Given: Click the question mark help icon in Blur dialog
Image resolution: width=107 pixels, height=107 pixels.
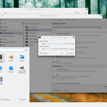Looking at the screenshot, I should [49, 37].
